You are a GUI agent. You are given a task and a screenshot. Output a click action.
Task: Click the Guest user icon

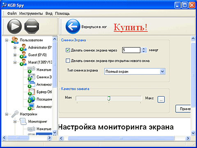point(23,55)
